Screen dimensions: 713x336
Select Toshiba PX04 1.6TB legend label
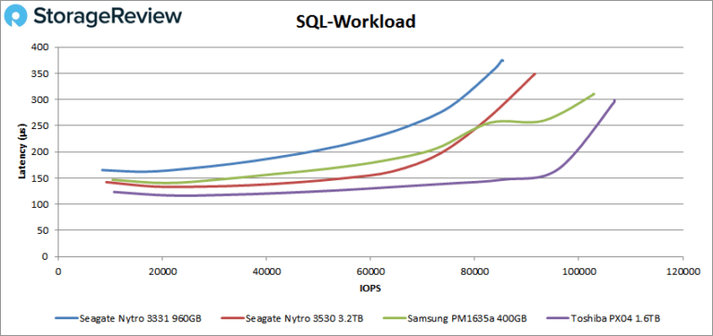pyautogui.click(x=616, y=318)
